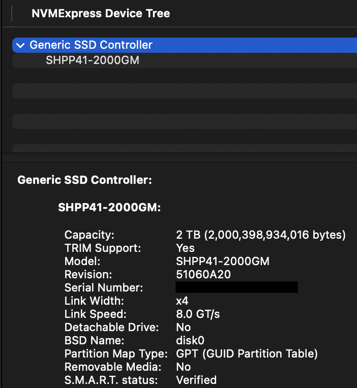The height and width of the screenshot is (388, 357).
Task: Click the Link Width value x4
Action: [182, 301]
